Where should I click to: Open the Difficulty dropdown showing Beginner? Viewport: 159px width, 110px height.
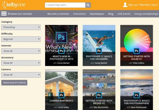21,39
